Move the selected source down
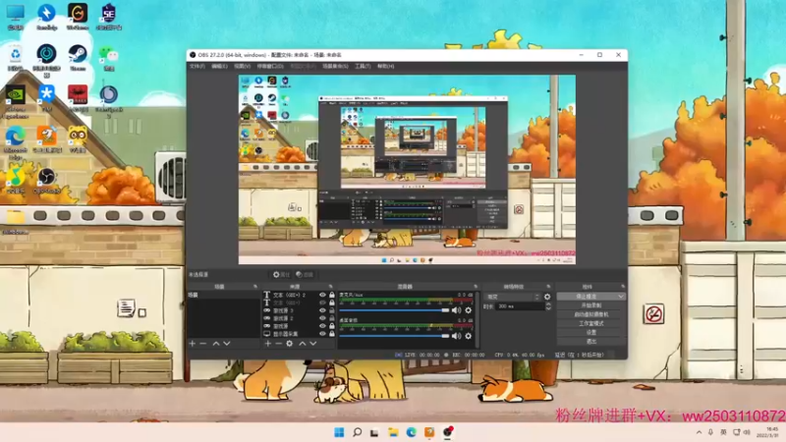This screenshot has height=442, width=786. (x=313, y=343)
